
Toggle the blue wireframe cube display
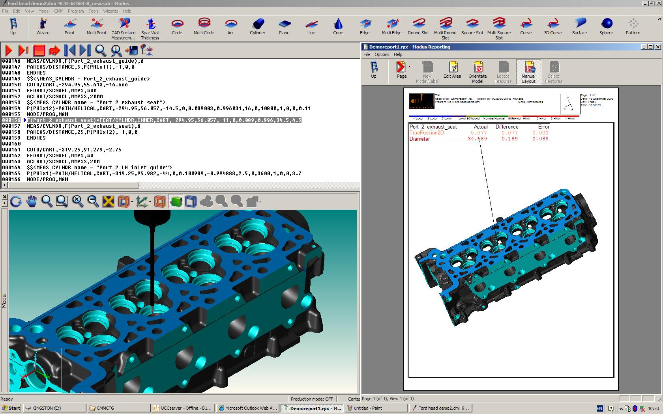pyautogui.click(x=191, y=201)
